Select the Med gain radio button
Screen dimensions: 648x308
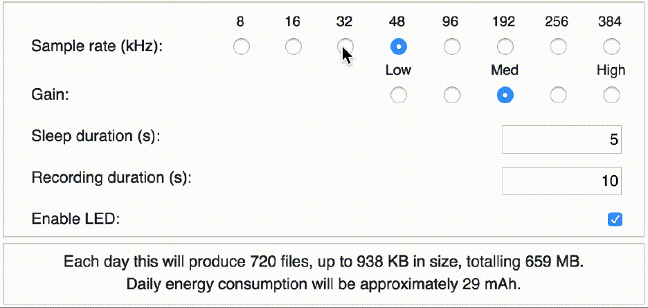tap(505, 95)
